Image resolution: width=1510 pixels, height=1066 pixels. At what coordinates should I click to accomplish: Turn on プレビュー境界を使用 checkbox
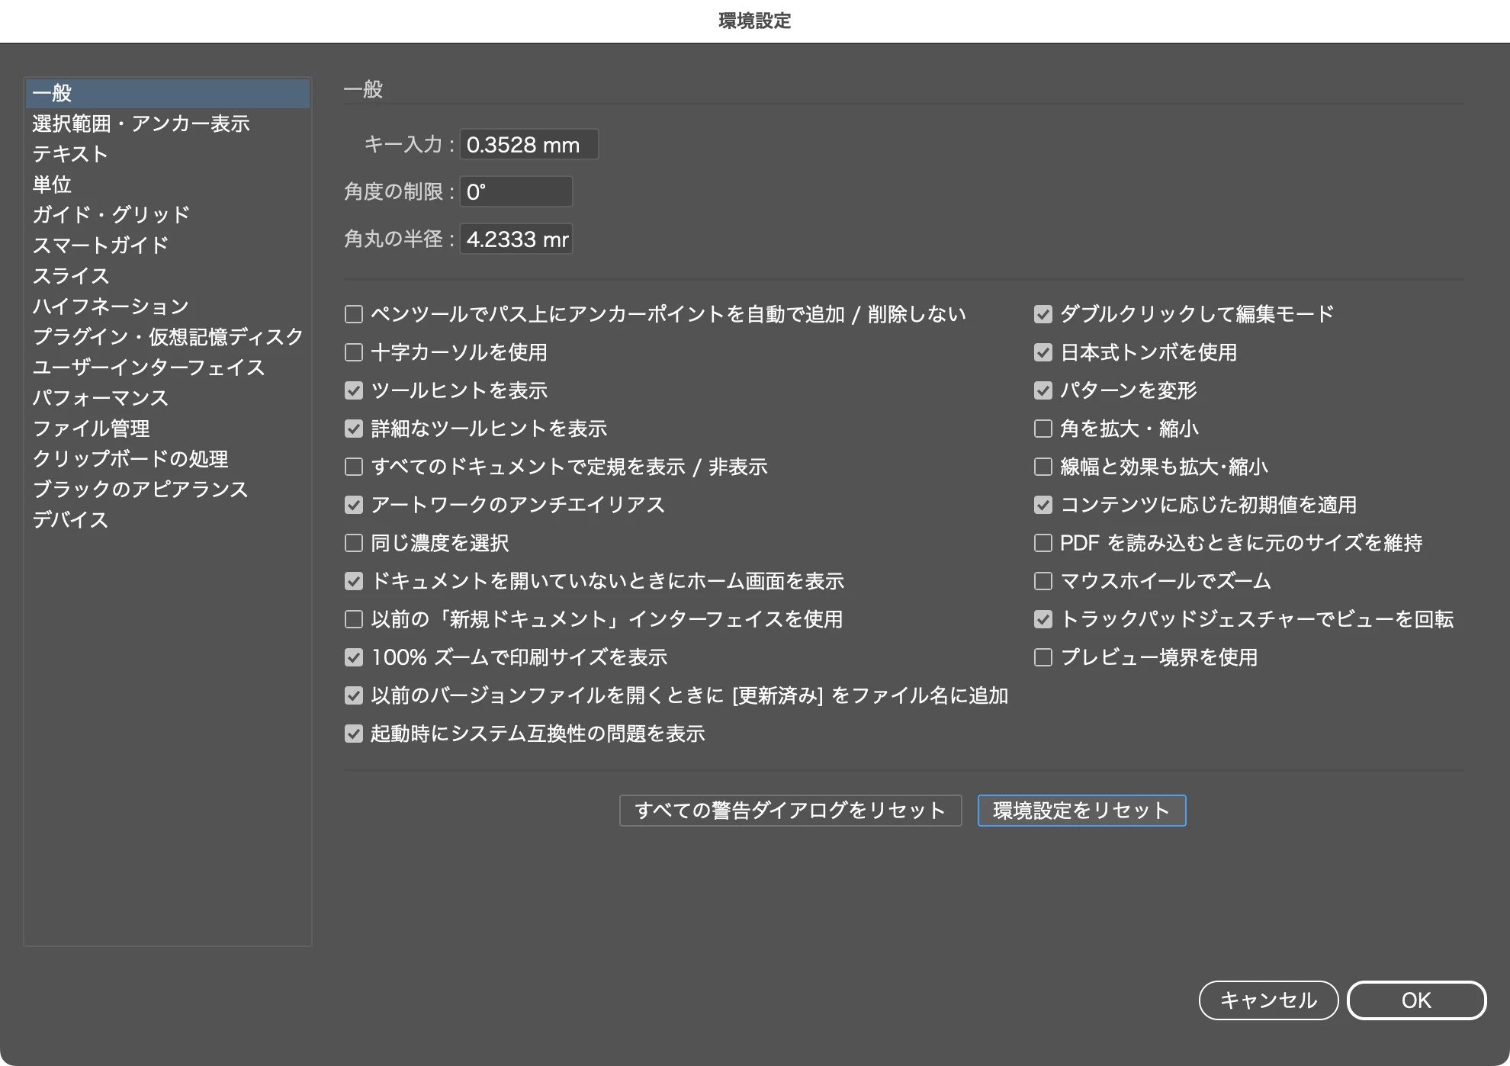[1043, 657]
